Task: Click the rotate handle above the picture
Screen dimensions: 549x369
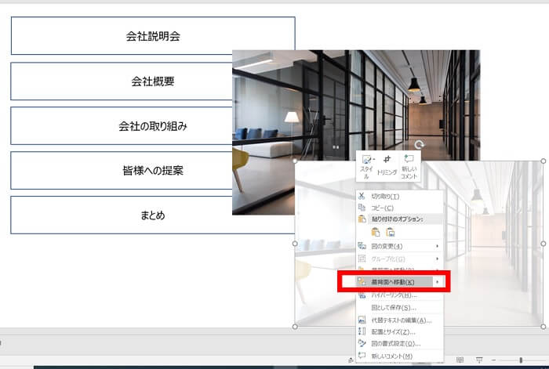Action: (x=420, y=145)
